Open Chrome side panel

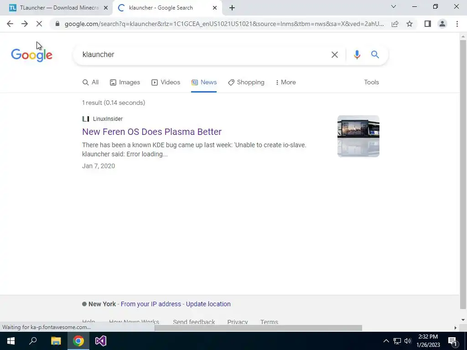[x=428, y=24]
